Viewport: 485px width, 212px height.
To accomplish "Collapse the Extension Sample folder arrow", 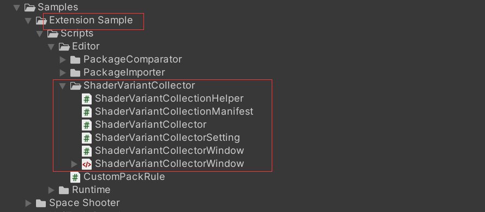I will click(28, 21).
